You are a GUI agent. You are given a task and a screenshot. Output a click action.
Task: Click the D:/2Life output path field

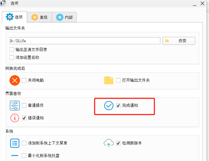tap(85, 41)
